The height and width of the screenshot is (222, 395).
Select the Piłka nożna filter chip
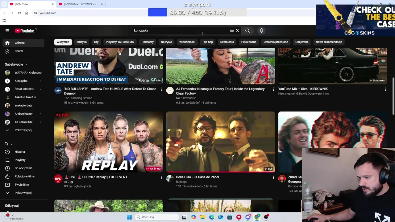(x=249, y=42)
